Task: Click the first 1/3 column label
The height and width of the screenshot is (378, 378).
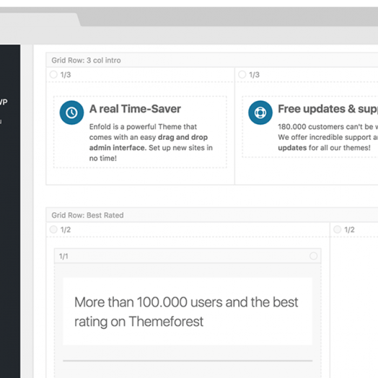Action: coord(65,75)
